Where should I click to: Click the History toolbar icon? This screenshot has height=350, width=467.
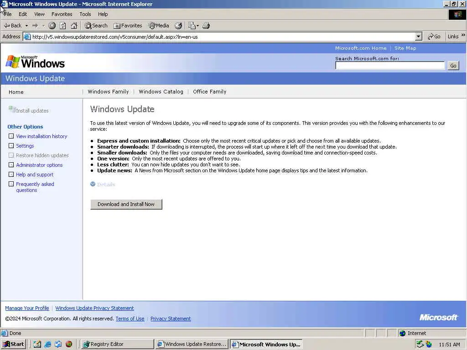tap(178, 26)
